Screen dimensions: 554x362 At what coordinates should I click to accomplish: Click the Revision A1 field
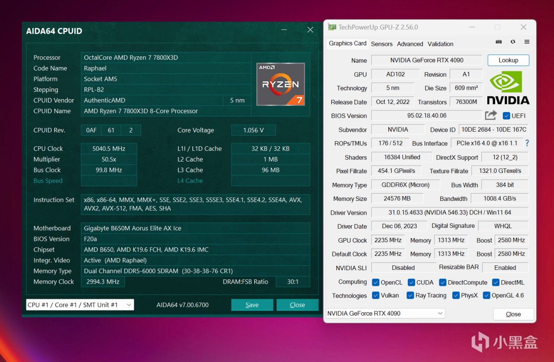[x=466, y=74]
